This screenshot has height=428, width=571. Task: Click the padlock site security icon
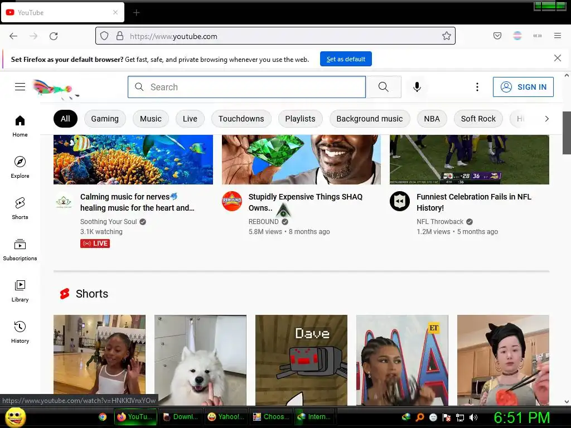tap(120, 36)
